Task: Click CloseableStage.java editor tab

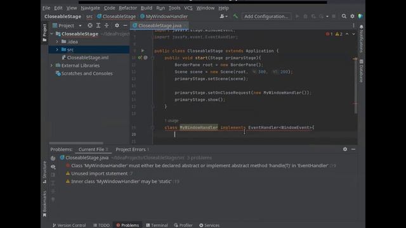Action: pyautogui.click(x=159, y=25)
